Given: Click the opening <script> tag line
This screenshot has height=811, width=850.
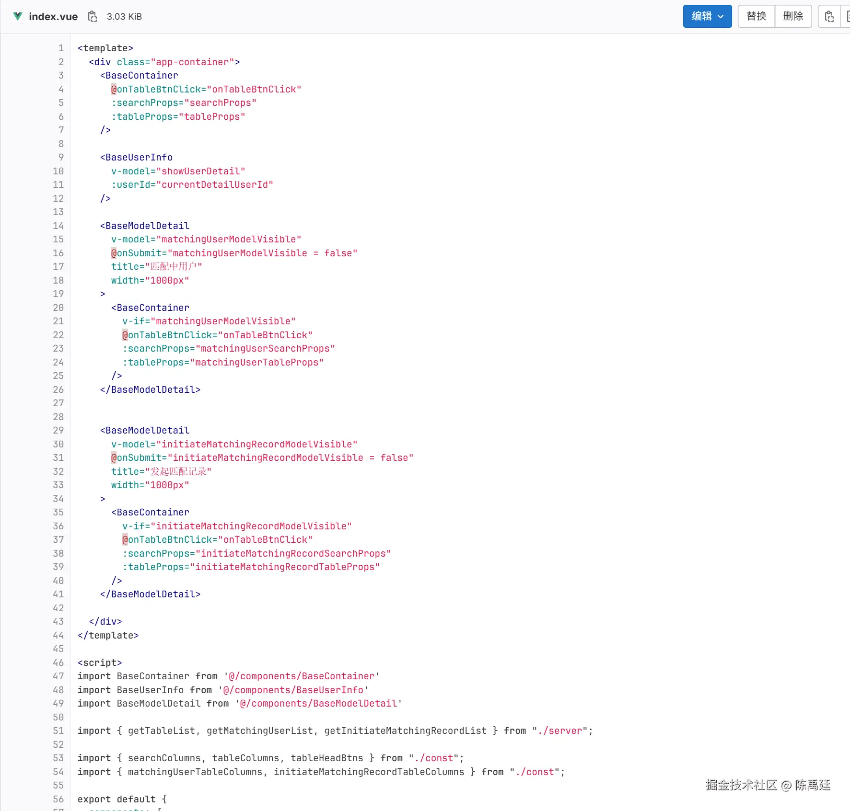Looking at the screenshot, I should point(100,663).
